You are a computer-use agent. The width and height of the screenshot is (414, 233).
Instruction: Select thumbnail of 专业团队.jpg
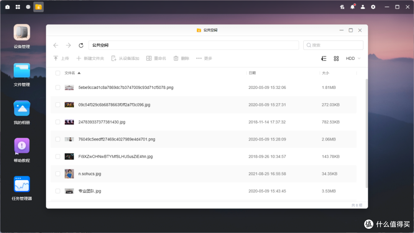[69, 191]
